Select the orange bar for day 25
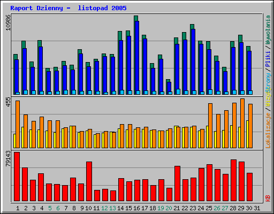The width and height of the screenshot is (274, 214). [210, 126]
